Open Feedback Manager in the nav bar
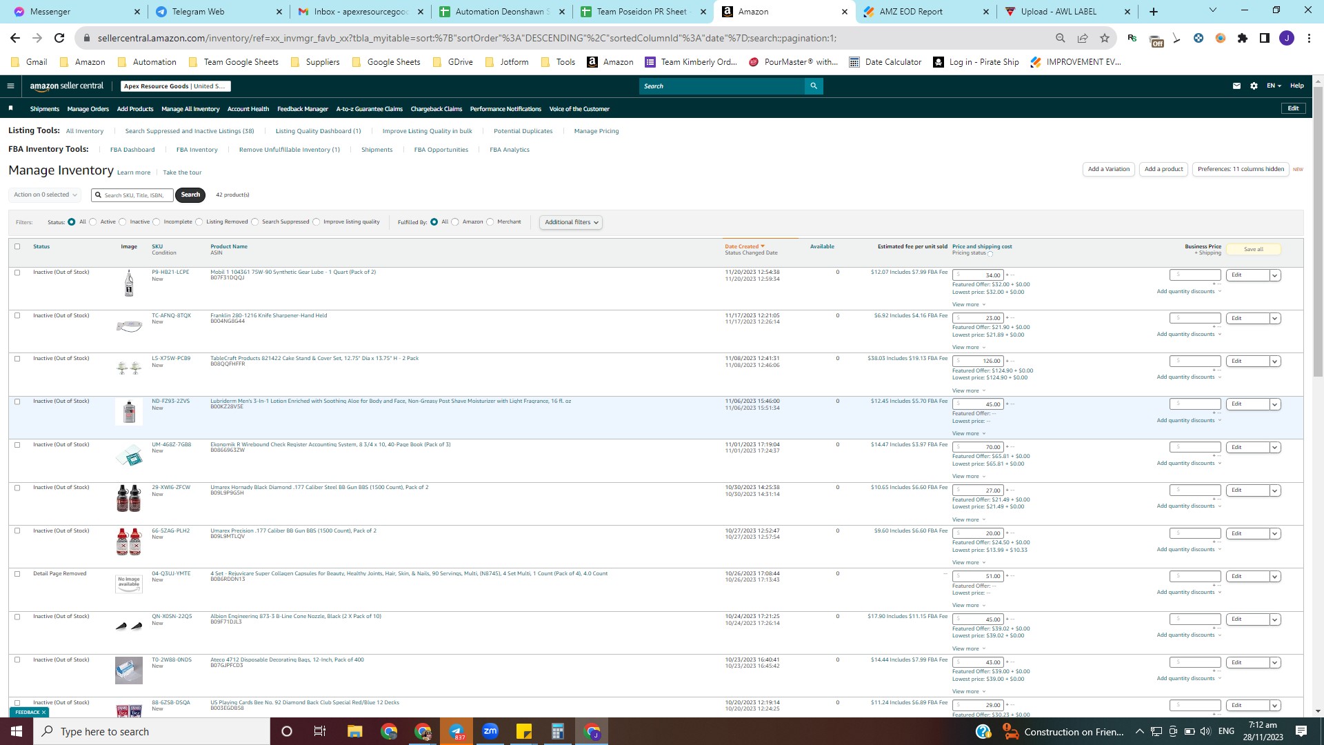Image resolution: width=1324 pixels, height=745 pixels. pyautogui.click(x=303, y=109)
